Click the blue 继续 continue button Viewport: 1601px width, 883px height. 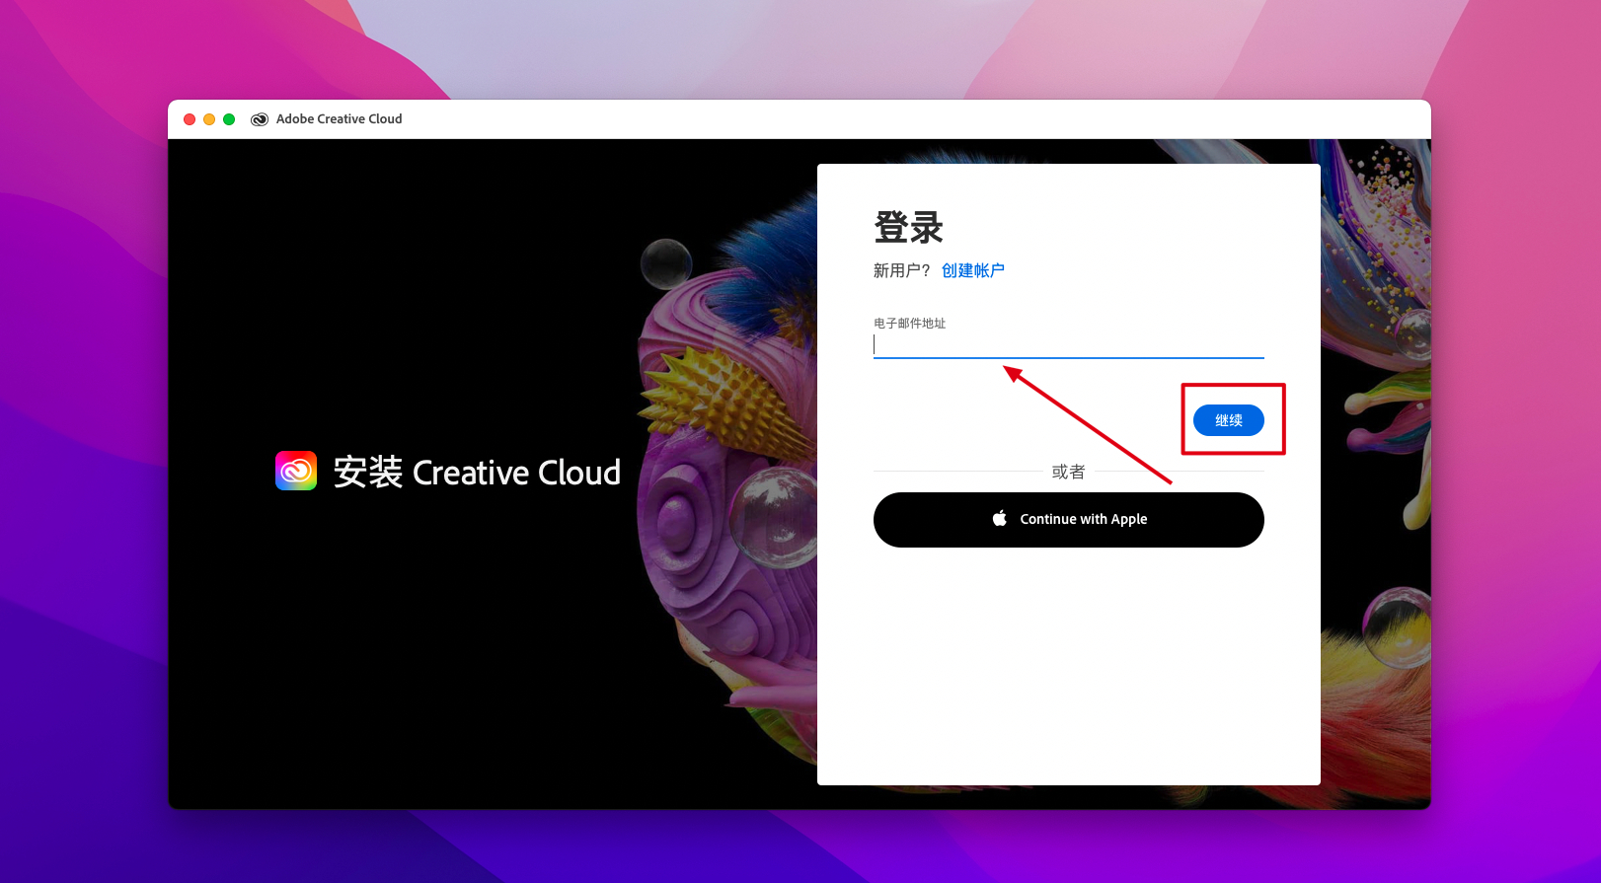click(x=1228, y=420)
